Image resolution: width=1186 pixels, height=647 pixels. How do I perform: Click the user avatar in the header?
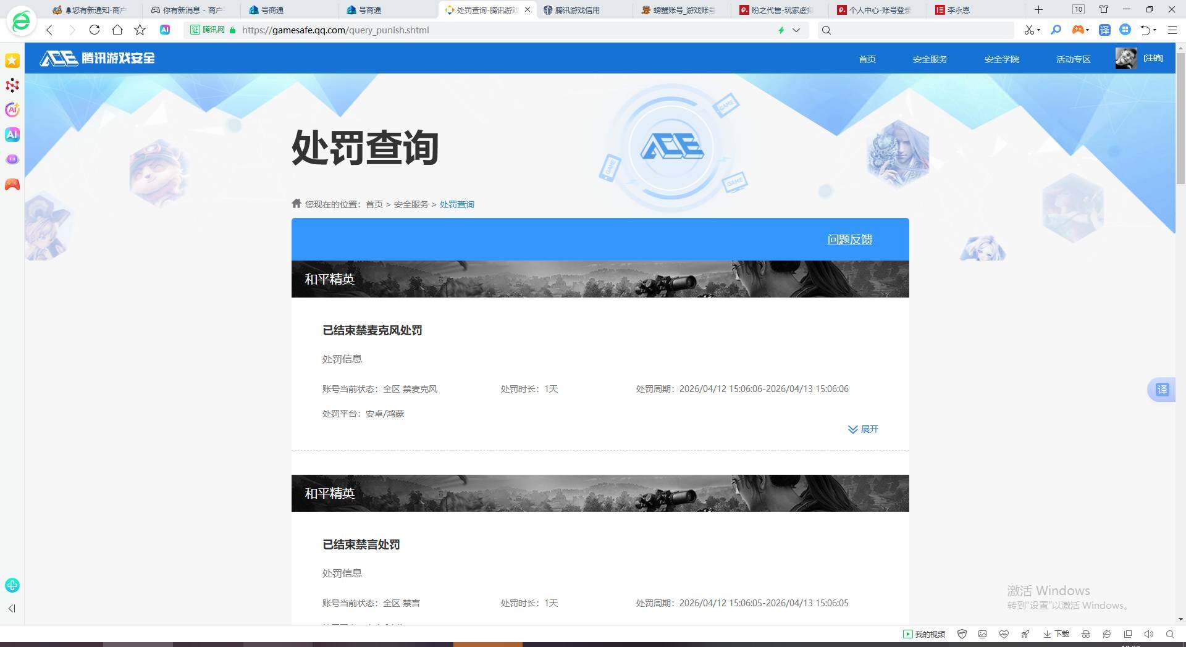(x=1126, y=58)
